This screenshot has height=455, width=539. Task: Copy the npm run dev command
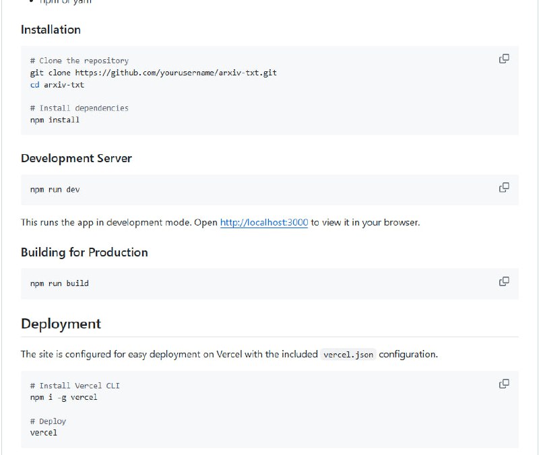(503, 187)
